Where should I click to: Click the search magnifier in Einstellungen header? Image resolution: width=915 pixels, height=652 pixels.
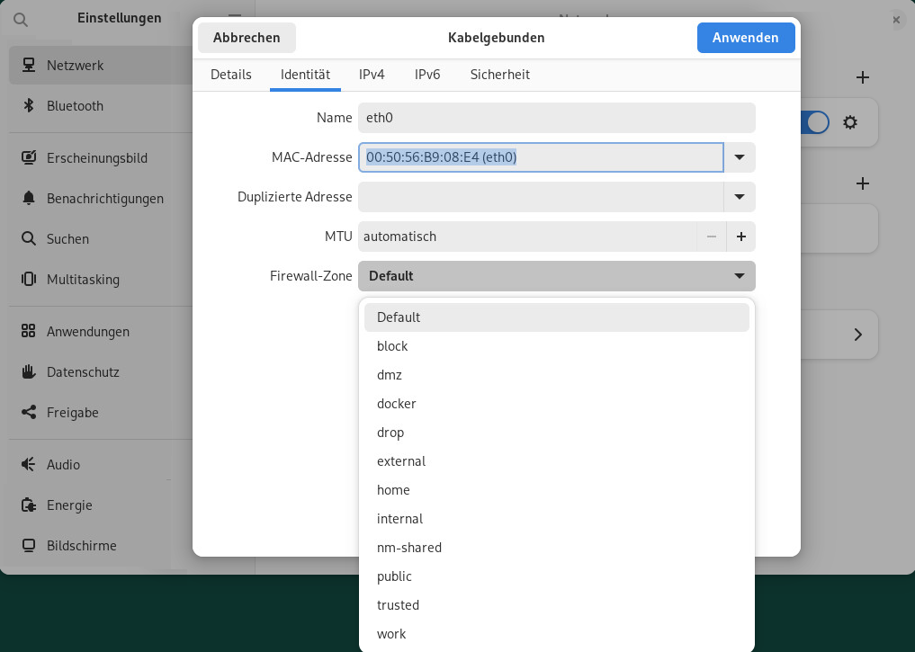tap(21, 19)
